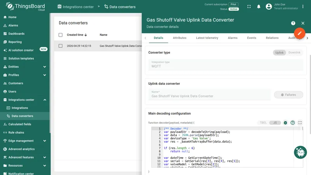The image size is (311, 175).
Task: Click the Pilot subscription badge
Action: [233, 4]
